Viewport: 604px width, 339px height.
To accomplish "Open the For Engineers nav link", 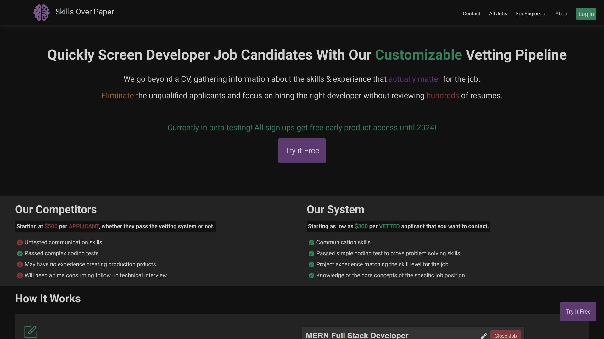I will pyautogui.click(x=531, y=14).
